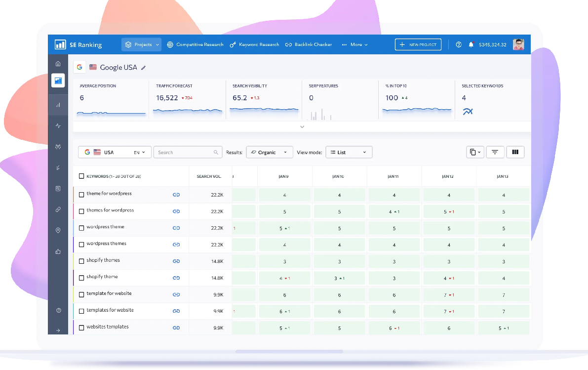This screenshot has width=588, height=370.
Task: Go to the Backlink Checker menu item
Action: click(309, 44)
